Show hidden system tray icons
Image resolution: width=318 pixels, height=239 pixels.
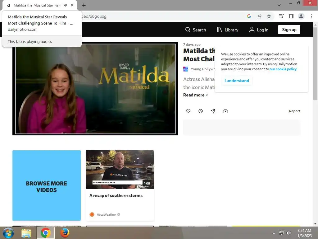tap(274, 233)
